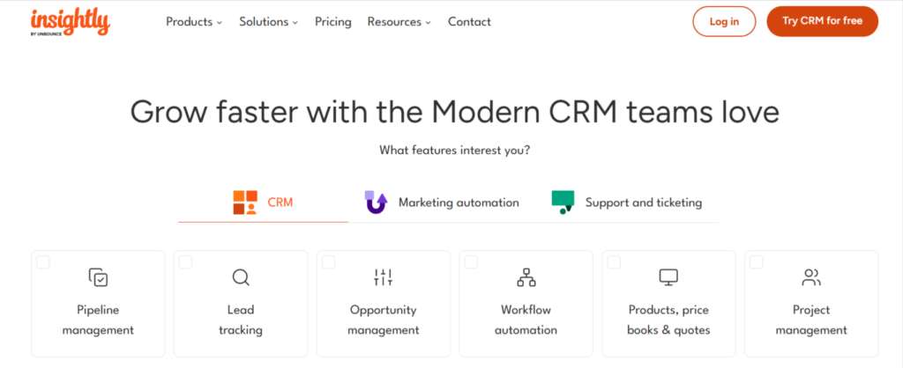Check the Project management checkbox
The width and height of the screenshot is (903, 368).
click(x=757, y=262)
